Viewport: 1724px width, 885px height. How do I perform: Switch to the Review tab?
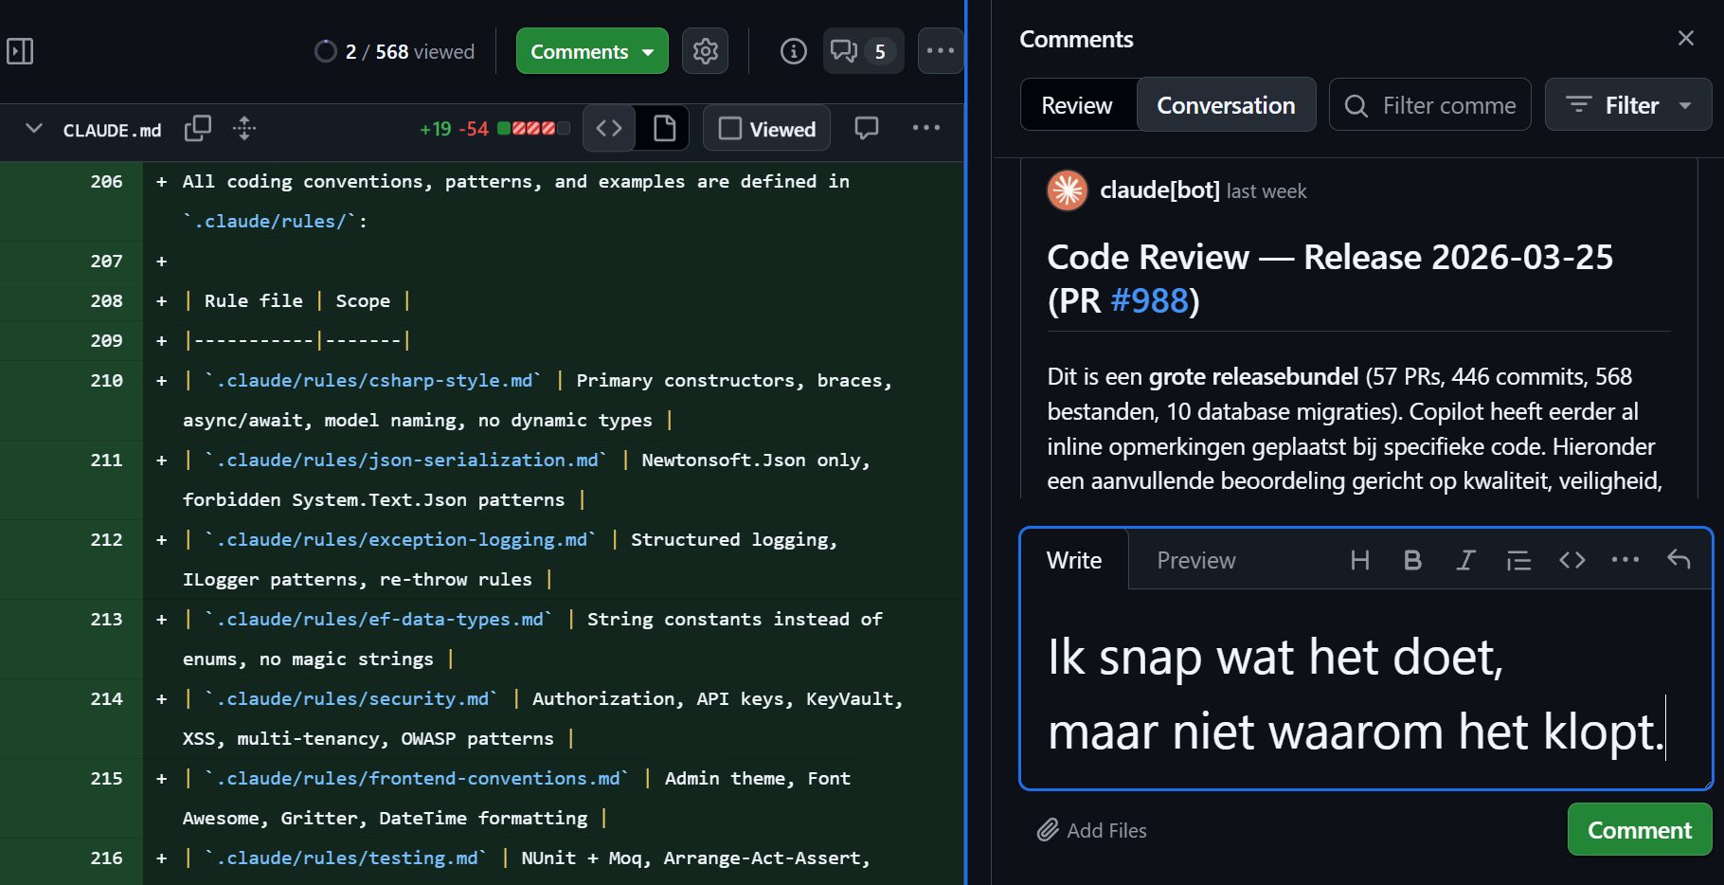(1077, 104)
